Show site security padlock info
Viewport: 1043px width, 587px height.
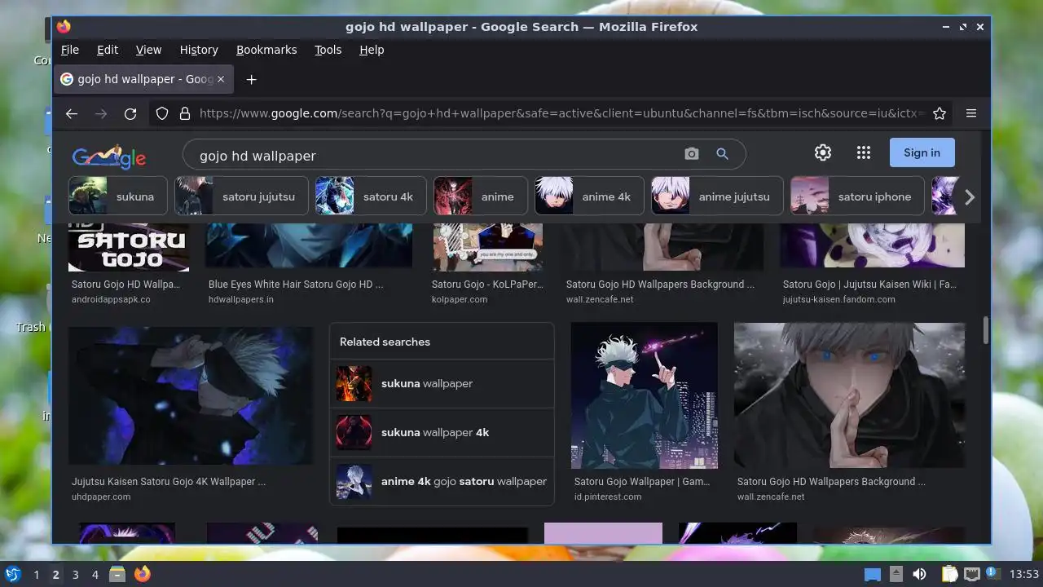click(185, 114)
